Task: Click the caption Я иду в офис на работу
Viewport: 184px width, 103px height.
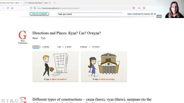Action: 55,79
